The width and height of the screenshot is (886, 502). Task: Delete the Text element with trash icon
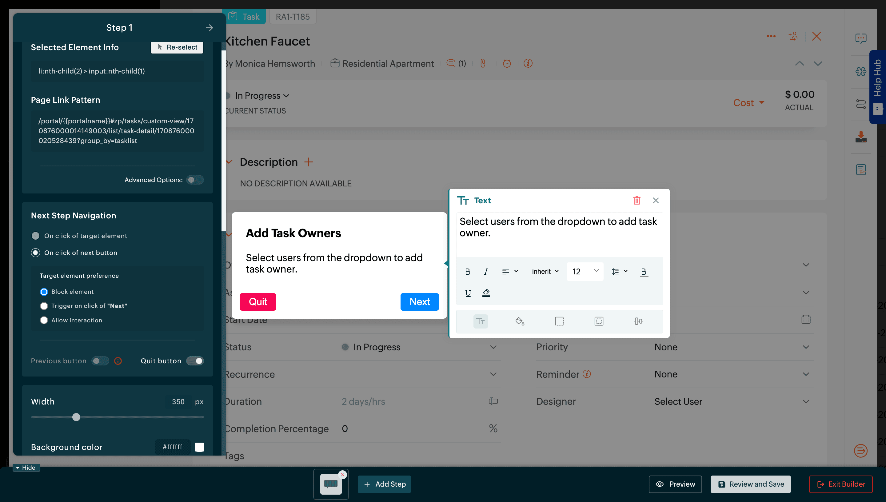click(x=637, y=200)
